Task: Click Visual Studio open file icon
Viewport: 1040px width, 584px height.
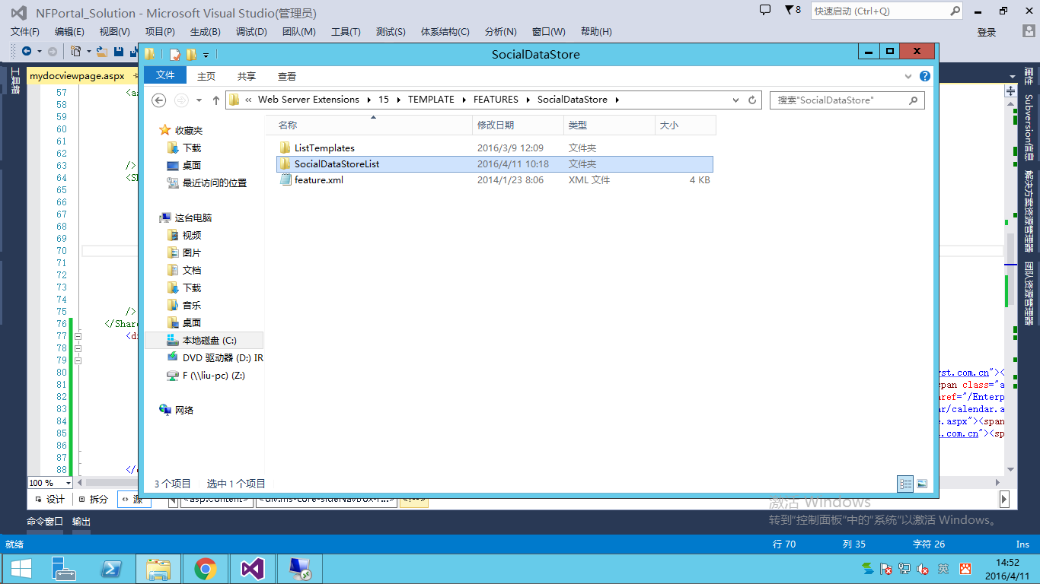Action: tap(101, 52)
